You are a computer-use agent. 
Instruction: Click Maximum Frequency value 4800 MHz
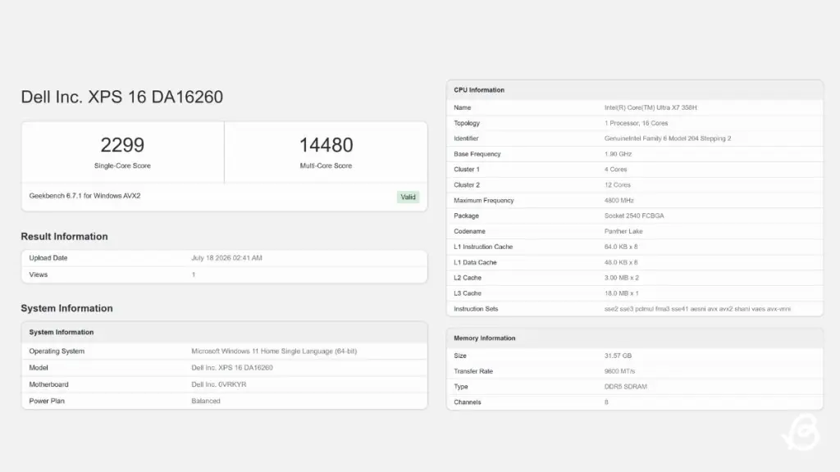pos(619,201)
